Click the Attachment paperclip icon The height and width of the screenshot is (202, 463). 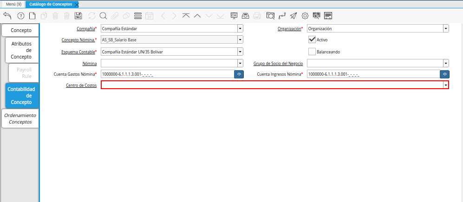tap(115, 16)
